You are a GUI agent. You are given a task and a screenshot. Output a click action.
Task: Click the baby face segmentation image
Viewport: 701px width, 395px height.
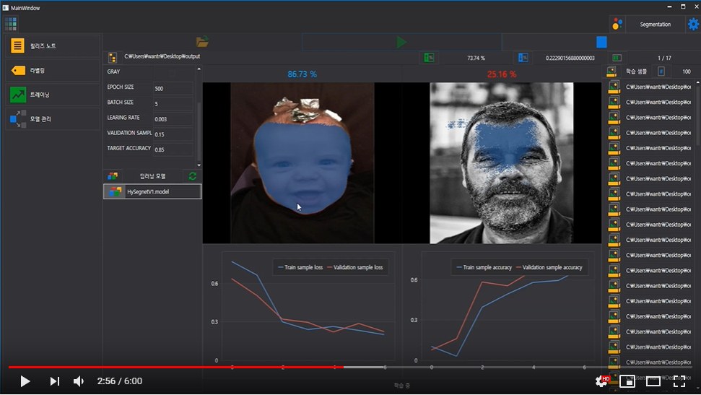click(x=302, y=162)
